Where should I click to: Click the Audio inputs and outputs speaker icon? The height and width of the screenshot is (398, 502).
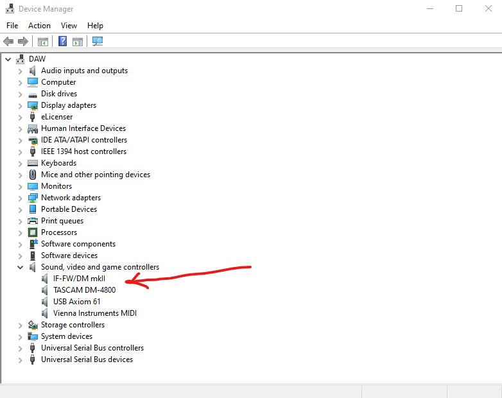[32, 71]
